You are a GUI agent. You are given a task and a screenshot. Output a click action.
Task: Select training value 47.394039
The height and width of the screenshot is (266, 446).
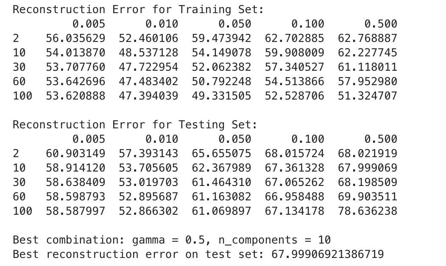[x=148, y=96]
